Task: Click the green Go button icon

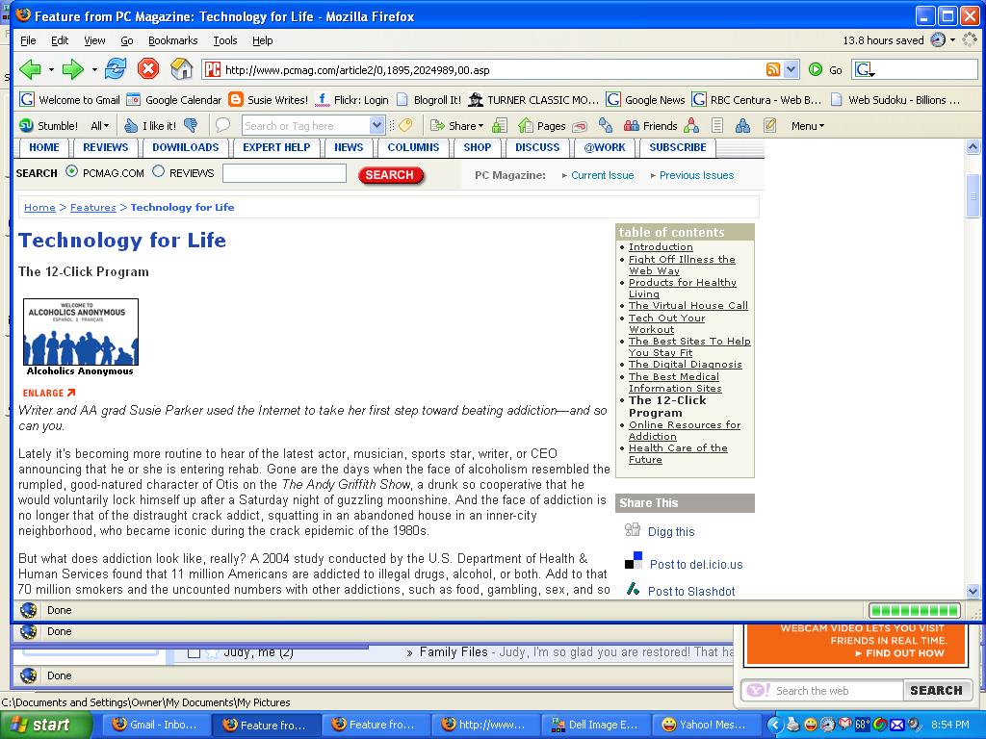Action: [815, 69]
